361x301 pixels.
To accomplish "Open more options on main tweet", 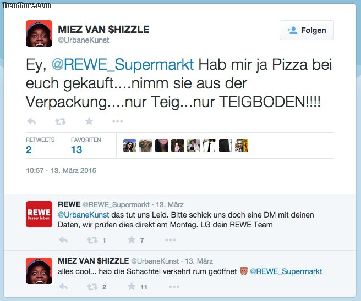I will tap(117, 121).
